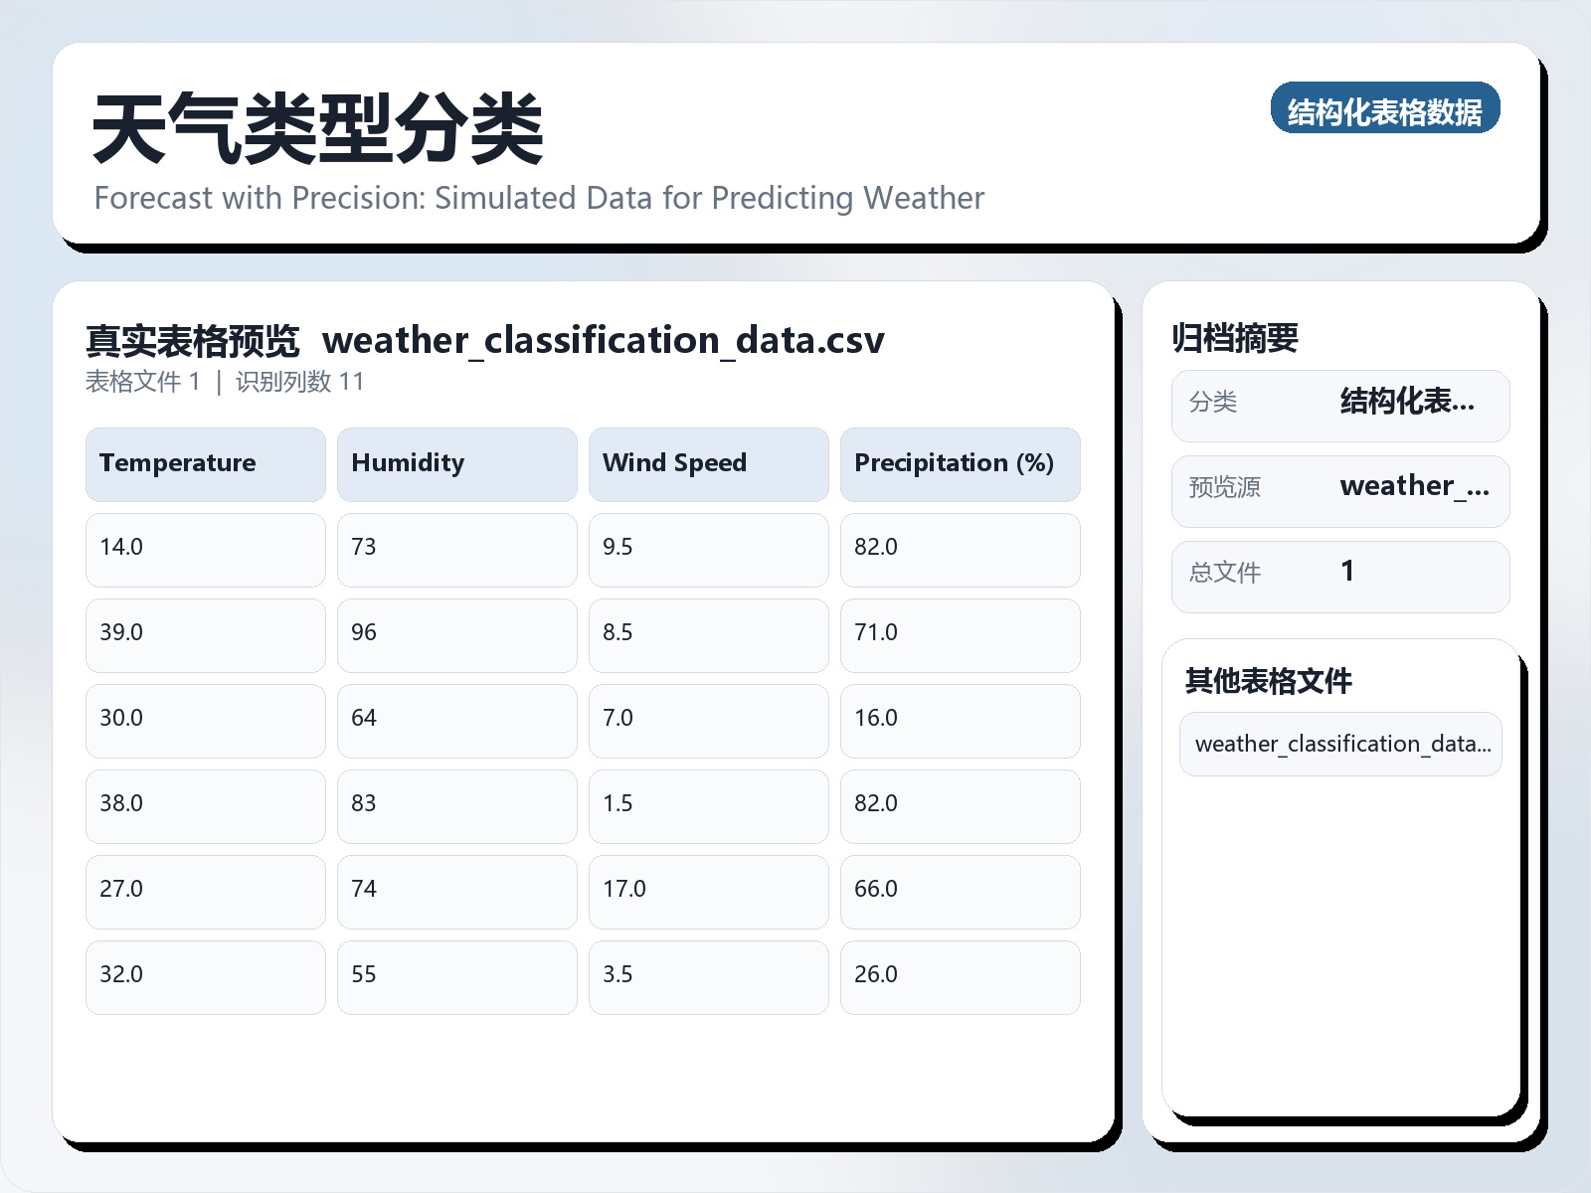Select the 分类 summary row
1591x1193 pixels.
tap(1340, 405)
